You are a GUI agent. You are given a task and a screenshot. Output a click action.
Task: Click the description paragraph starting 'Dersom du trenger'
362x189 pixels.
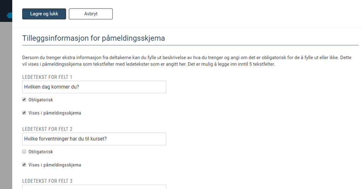pyautogui.click(x=187, y=61)
